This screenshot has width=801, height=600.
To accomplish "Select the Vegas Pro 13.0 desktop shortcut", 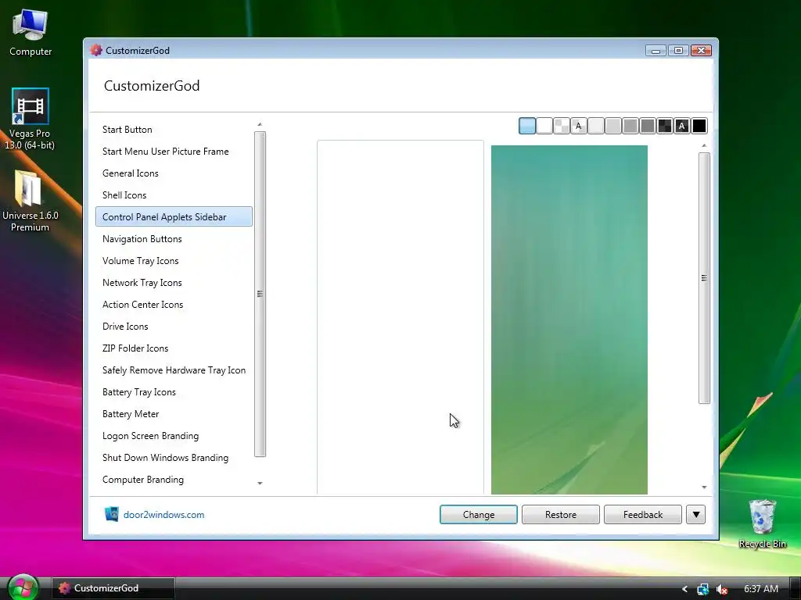I will pos(30,119).
